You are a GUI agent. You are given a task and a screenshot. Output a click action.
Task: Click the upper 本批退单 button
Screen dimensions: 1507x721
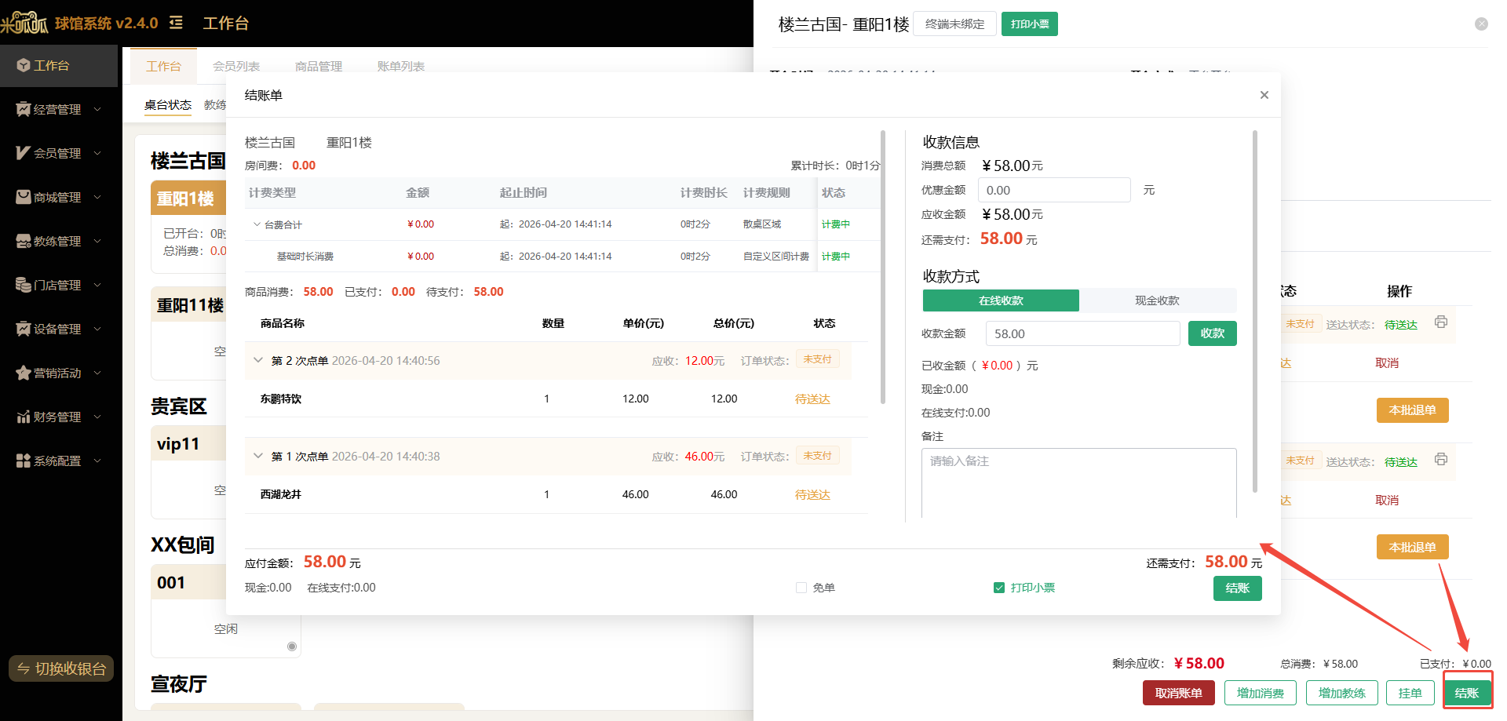[1413, 410]
